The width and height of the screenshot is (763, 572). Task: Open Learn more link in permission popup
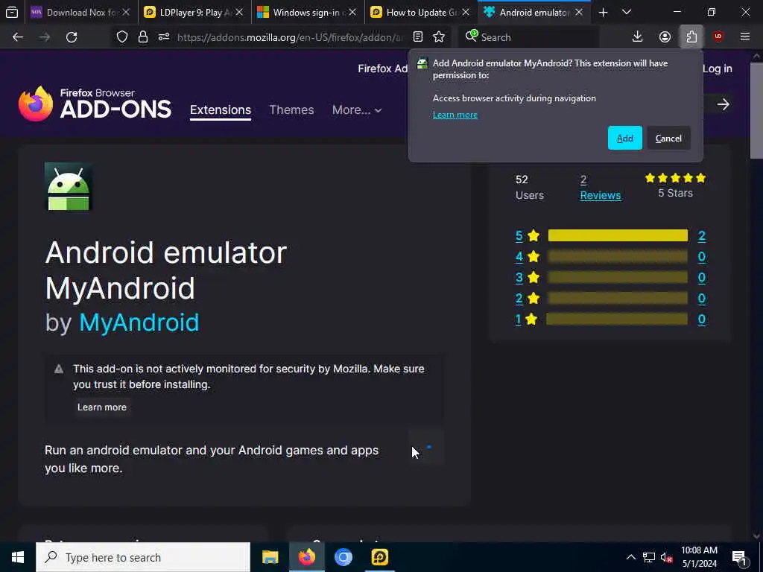point(455,115)
